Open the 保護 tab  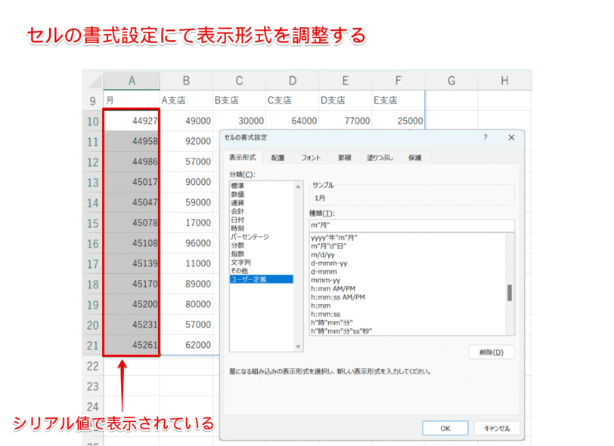point(415,158)
